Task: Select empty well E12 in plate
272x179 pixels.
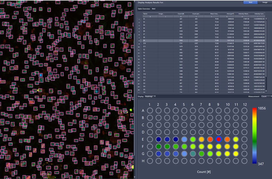Action: pyautogui.click(x=244, y=139)
